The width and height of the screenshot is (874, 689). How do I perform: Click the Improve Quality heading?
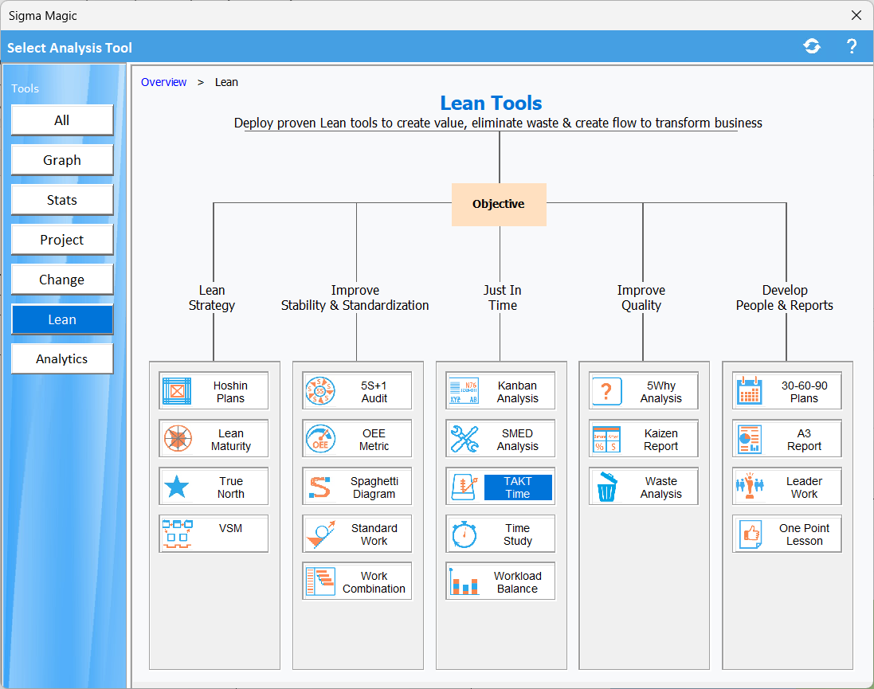click(x=641, y=298)
